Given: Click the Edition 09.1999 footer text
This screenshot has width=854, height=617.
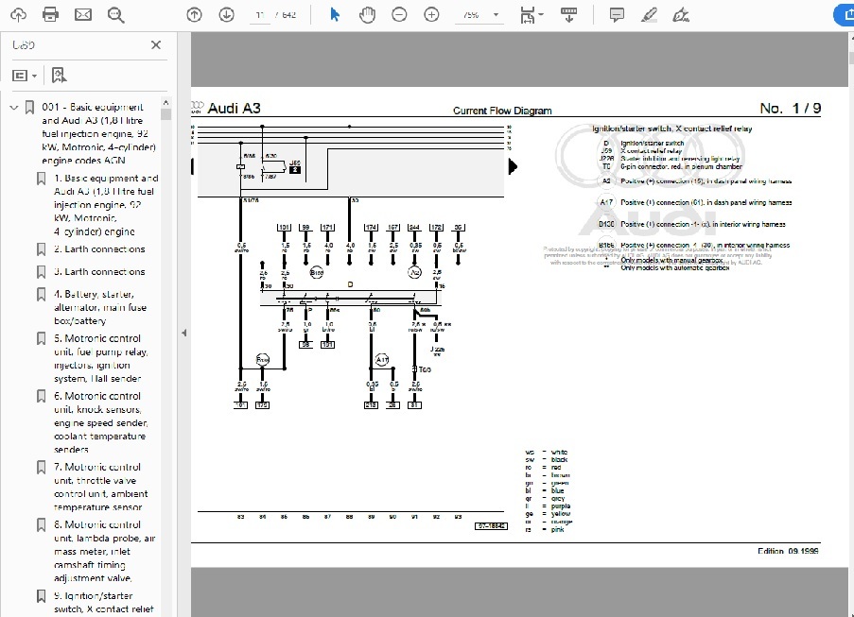Looking at the screenshot, I should pyautogui.click(x=788, y=551).
